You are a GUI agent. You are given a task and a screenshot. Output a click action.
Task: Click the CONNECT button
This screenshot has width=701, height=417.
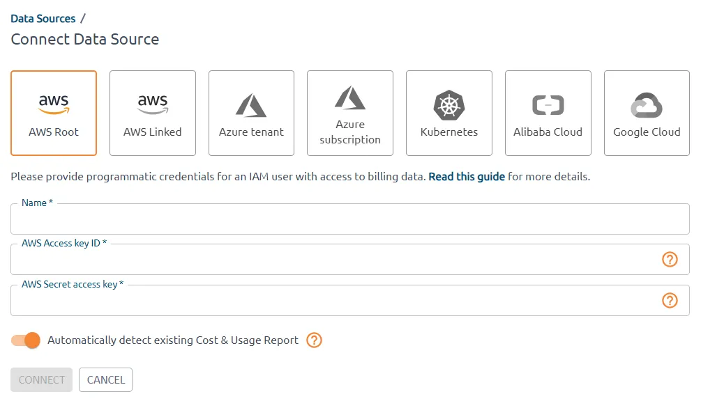click(x=42, y=379)
